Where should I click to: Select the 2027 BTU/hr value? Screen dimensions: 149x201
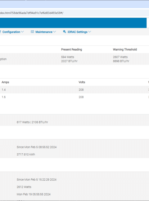coord(69,61)
